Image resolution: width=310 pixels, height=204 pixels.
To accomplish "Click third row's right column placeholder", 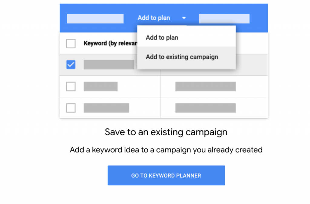I will click(205, 108).
